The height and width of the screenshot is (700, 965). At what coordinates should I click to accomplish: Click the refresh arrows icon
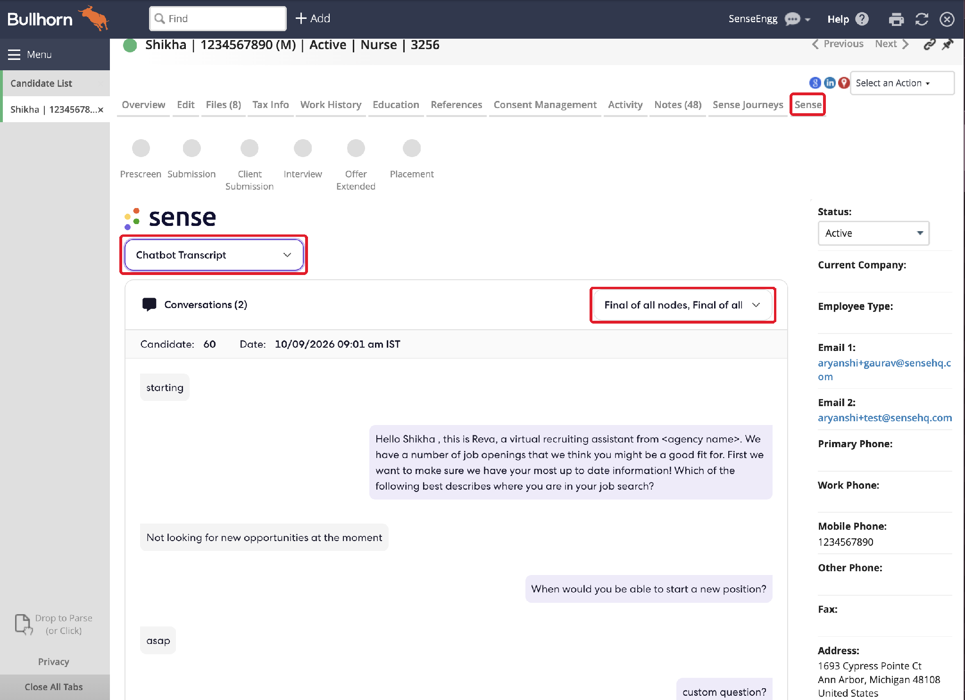click(x=922, y=19)
